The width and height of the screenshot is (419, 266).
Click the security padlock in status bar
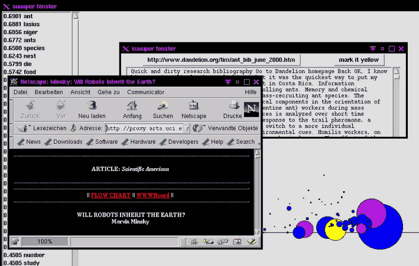[x=15, y=241]
